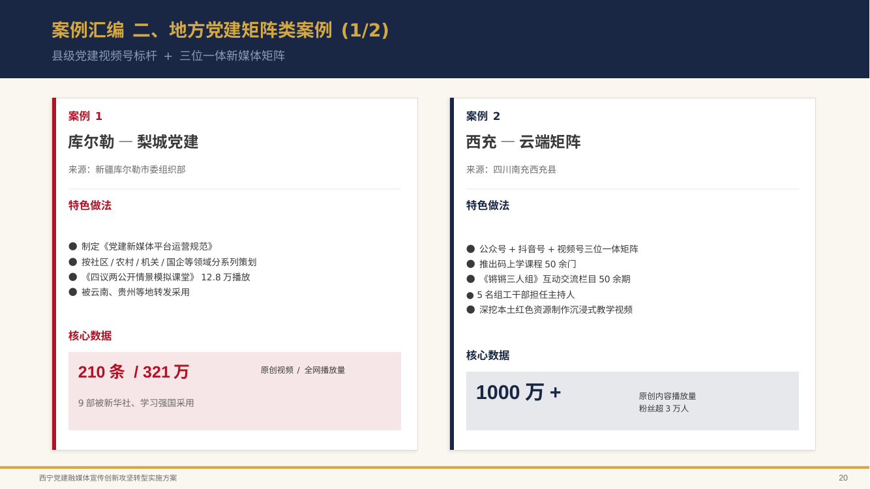Click the red 特色做法 heading in case 1
This screenshot has height=489, width=870.
pyautogui.click(x=90, y=205)
